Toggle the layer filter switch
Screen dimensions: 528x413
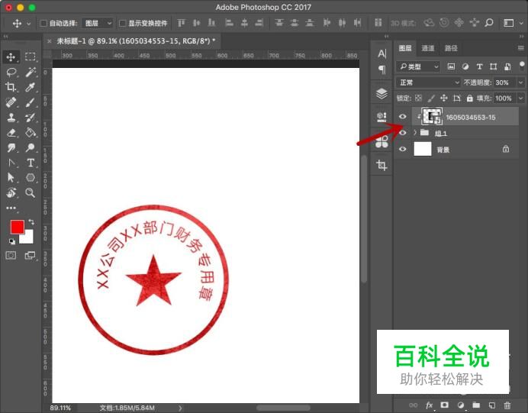pyautogui.click(x=522, y=65)
